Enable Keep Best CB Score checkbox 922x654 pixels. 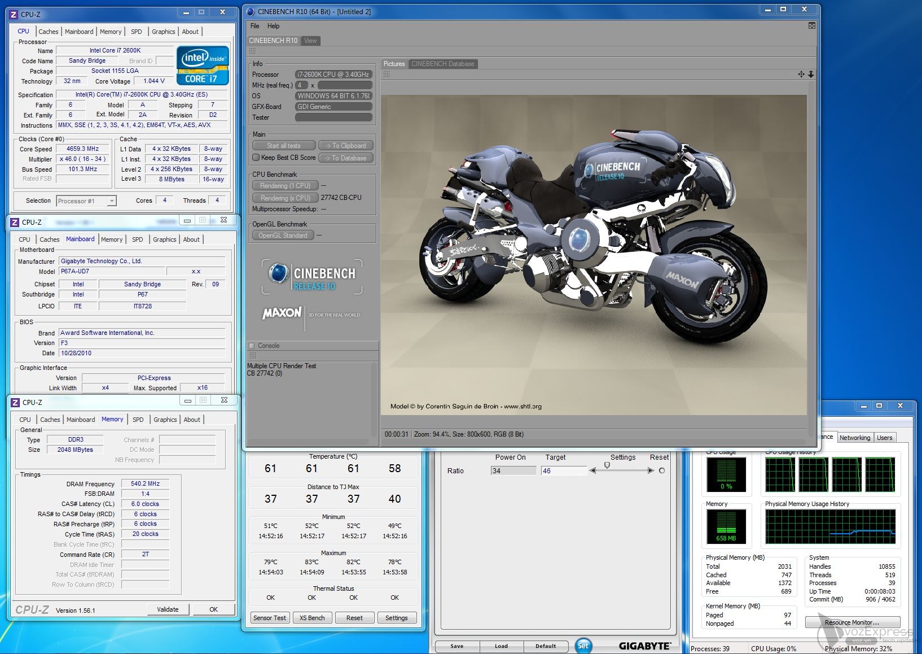(x=256, y=158)
